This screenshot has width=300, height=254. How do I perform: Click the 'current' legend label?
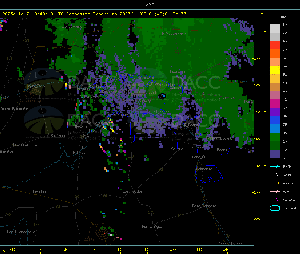(x=290, y=208)
